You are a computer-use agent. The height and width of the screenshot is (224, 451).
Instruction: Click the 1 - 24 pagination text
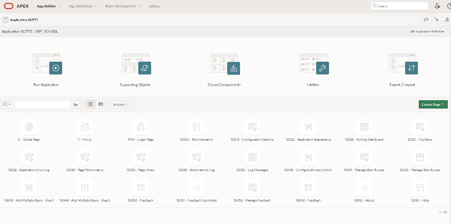[x=443, y=212]
